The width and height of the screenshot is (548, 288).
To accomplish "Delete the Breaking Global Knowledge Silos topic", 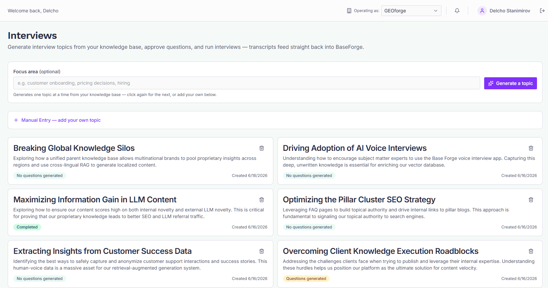I will pyautogui.click(x=262, y=148).
